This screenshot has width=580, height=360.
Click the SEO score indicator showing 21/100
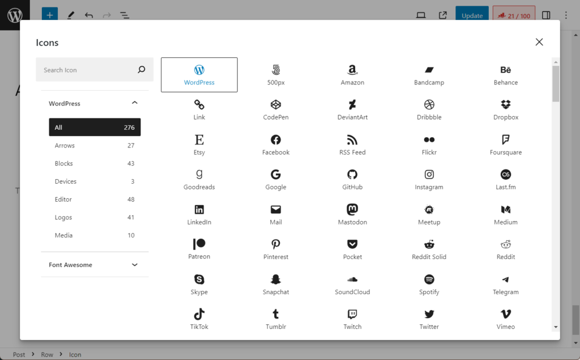pyautogui.click(x=514, y=15)
